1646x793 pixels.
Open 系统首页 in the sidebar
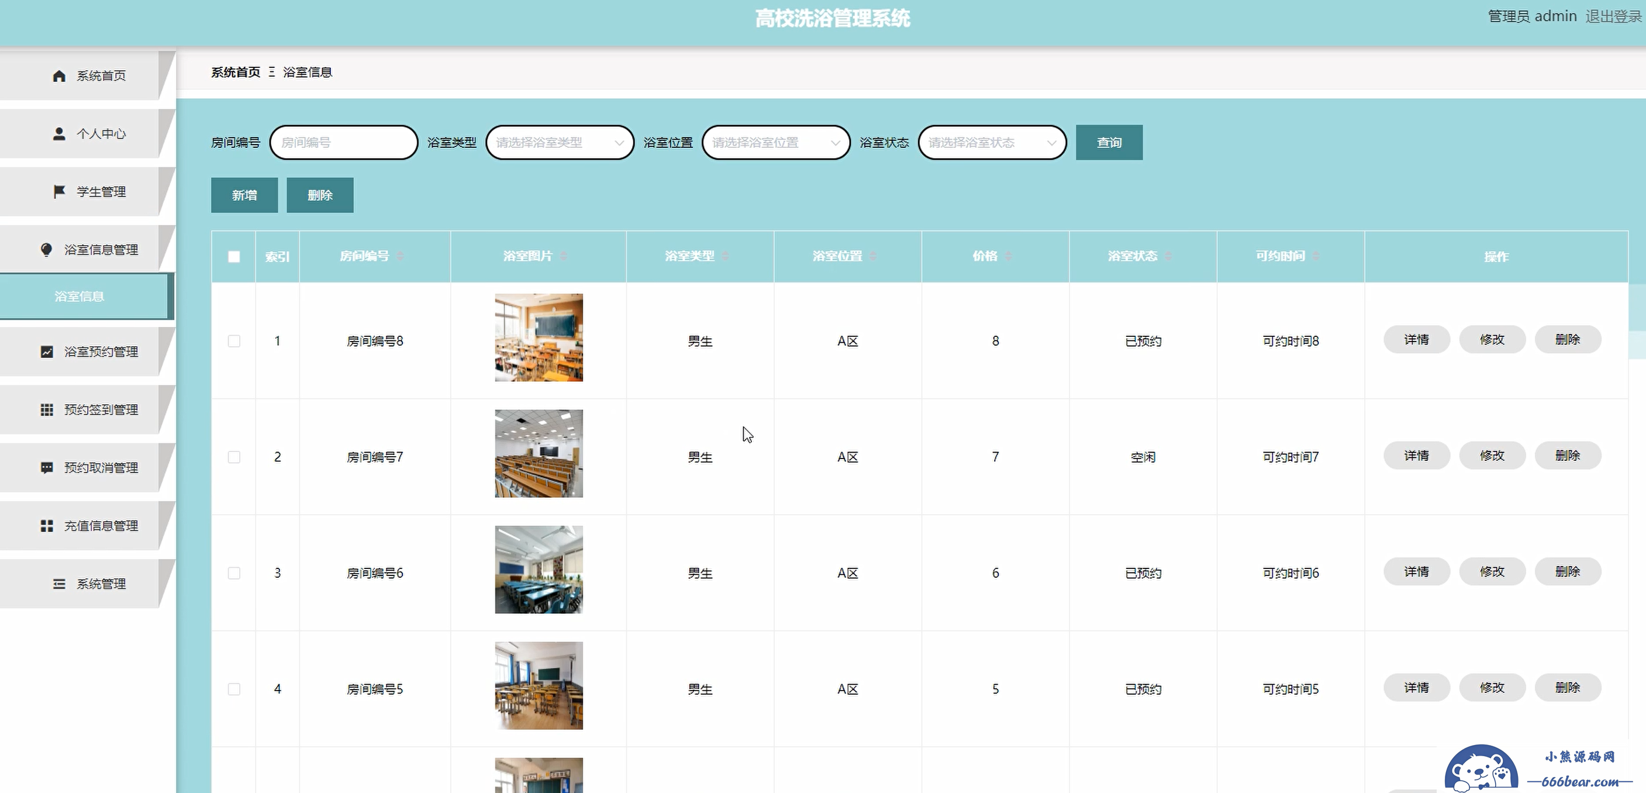(x=88, y=76)
